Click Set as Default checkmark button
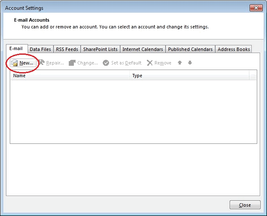 pyautogui.click(x=122, y=63)
